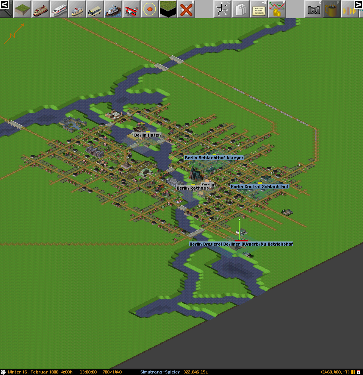
Task: Open the ship and harbour tools
Action: (x=113, y=9)
